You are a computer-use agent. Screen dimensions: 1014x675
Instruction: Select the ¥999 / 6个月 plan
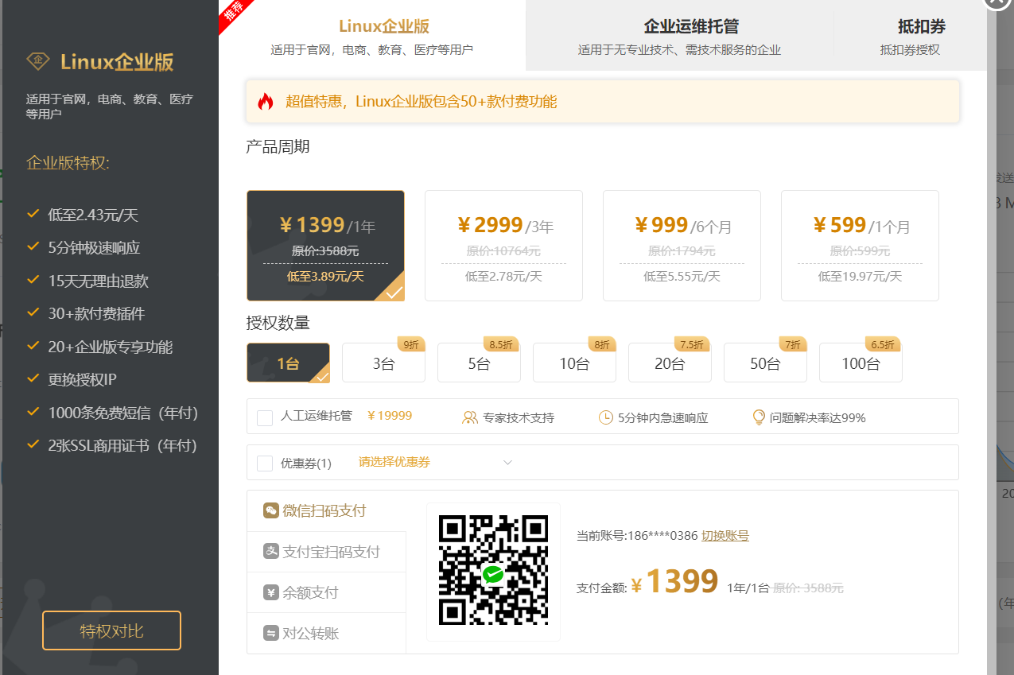pyautogui.click(x=682, y=246)
